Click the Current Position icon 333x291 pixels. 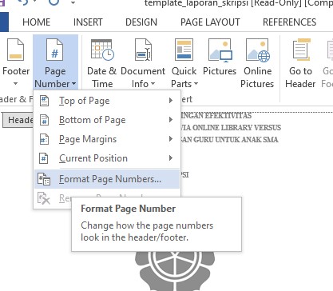pos(44,158)
